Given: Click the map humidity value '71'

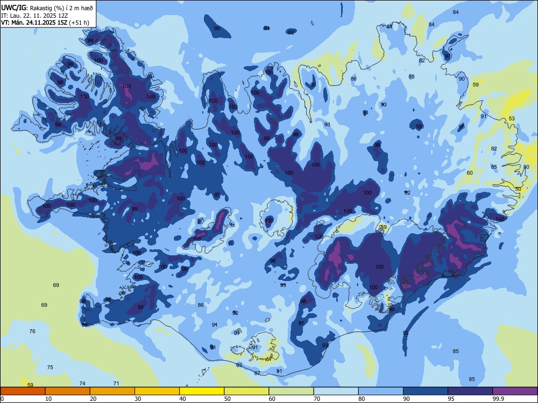Looking at the screenshot, I should point(116,383).
